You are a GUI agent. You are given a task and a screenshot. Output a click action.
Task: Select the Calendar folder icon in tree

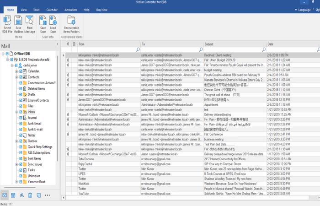tap(25, 71)
